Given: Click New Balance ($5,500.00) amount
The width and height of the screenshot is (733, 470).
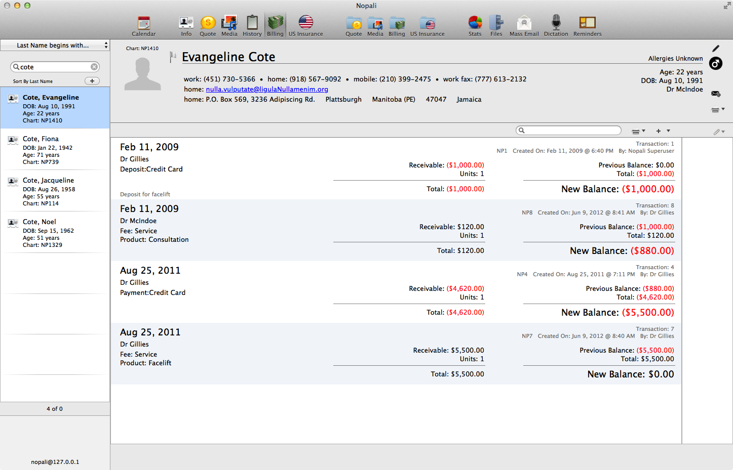Looking at the screenshot, I should pyautogui.click(x=648, y=313).
